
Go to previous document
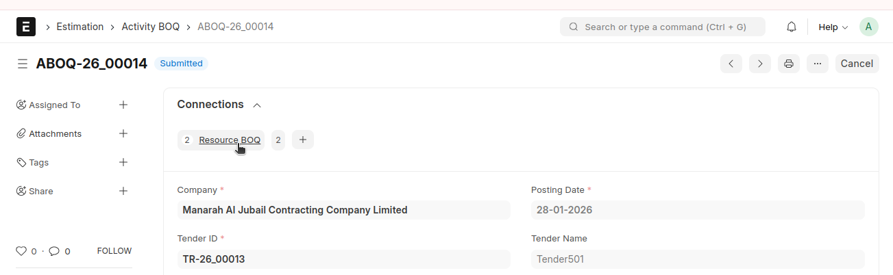point(731,64)
